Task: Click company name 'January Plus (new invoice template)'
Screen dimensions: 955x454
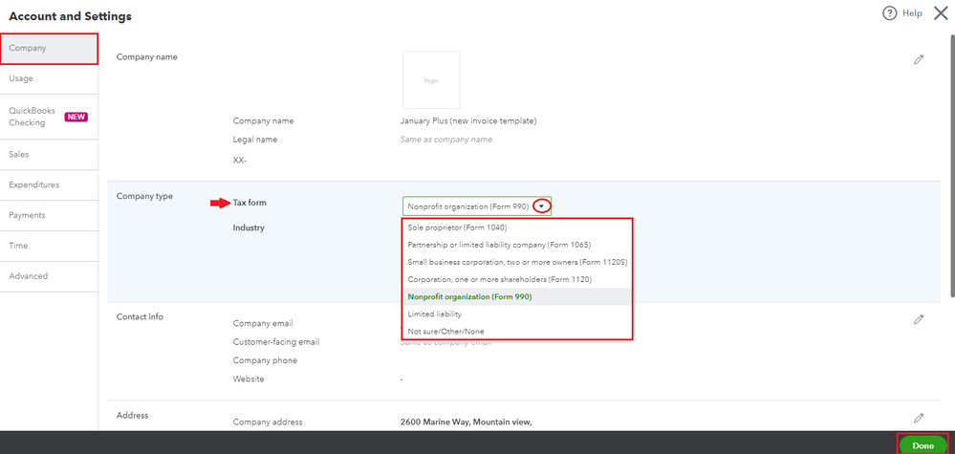Action: (468, 121)
